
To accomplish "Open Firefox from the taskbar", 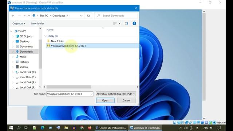I will [x=90, y=128].
